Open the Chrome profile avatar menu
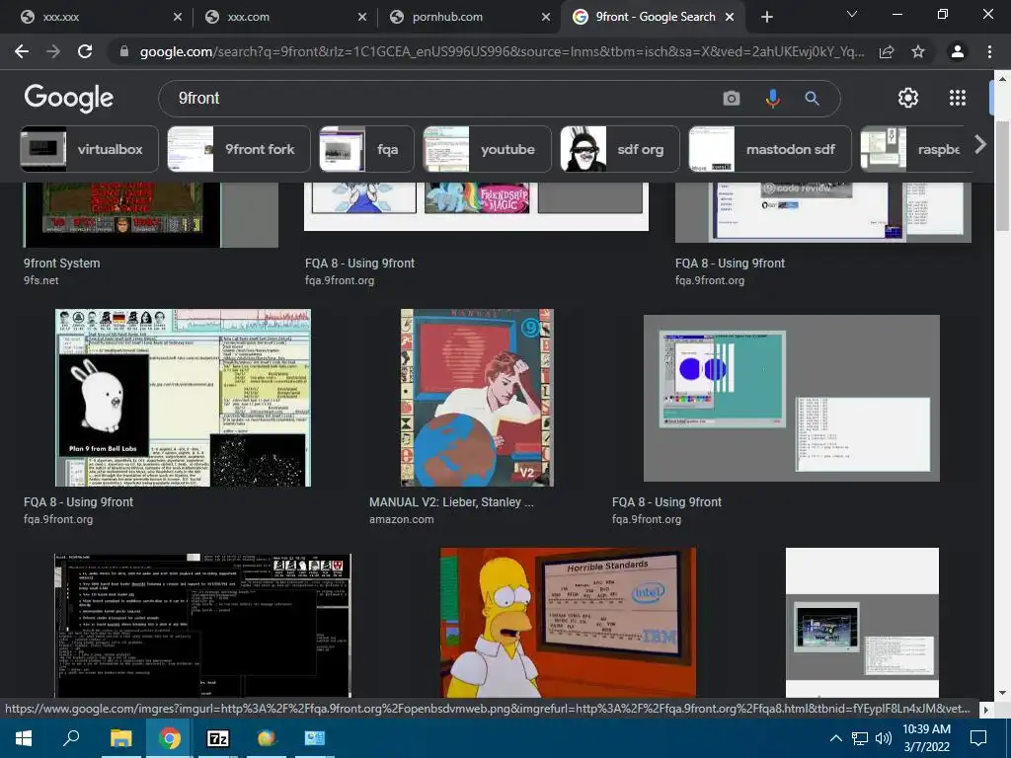This screenshot has width=1011, height=758. 958,51
